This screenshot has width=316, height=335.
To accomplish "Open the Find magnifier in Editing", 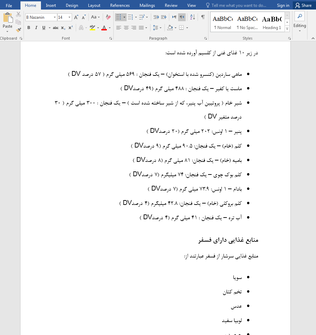I will point(300,16).
